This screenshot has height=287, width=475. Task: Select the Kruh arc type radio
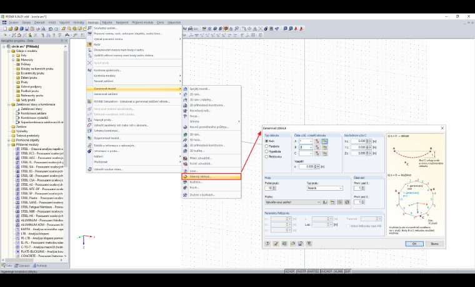click(x=267, y=141)
